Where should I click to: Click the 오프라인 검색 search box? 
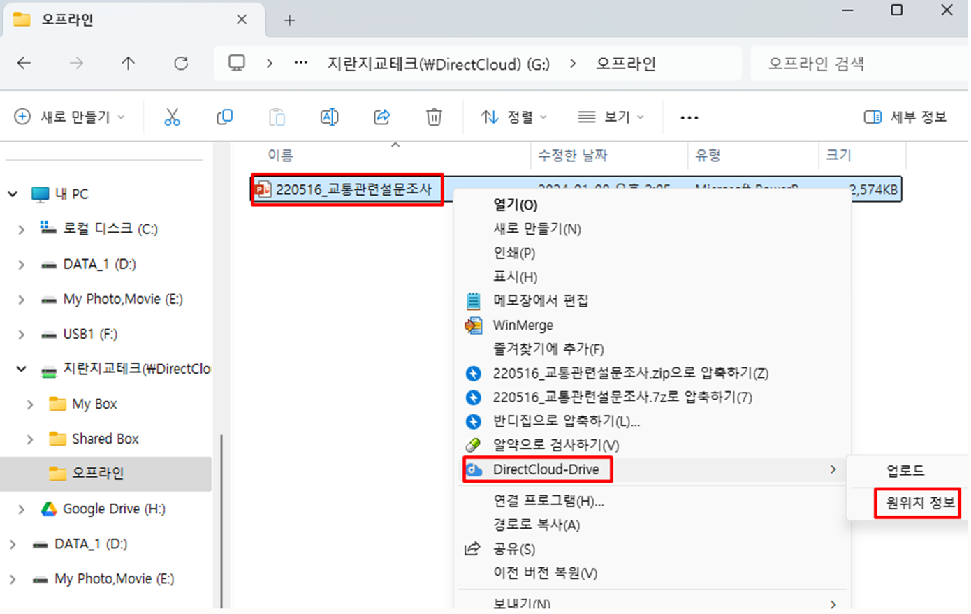point(856,64)
